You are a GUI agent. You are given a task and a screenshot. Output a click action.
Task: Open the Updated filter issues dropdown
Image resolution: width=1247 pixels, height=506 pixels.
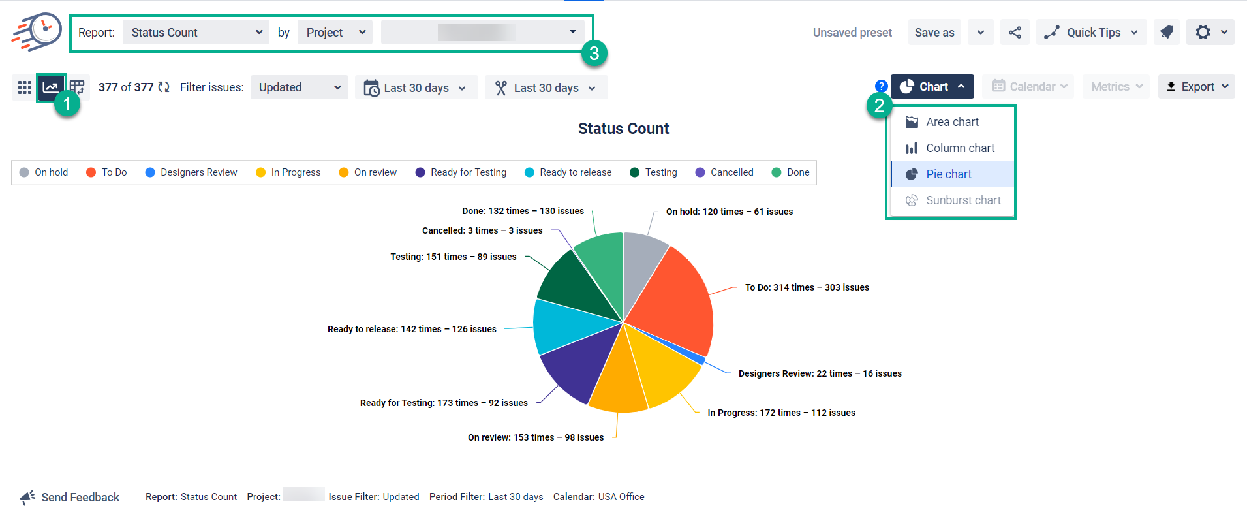coord(299,87)
